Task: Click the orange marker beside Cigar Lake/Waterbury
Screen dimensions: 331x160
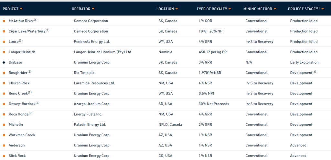Action: 4,31
